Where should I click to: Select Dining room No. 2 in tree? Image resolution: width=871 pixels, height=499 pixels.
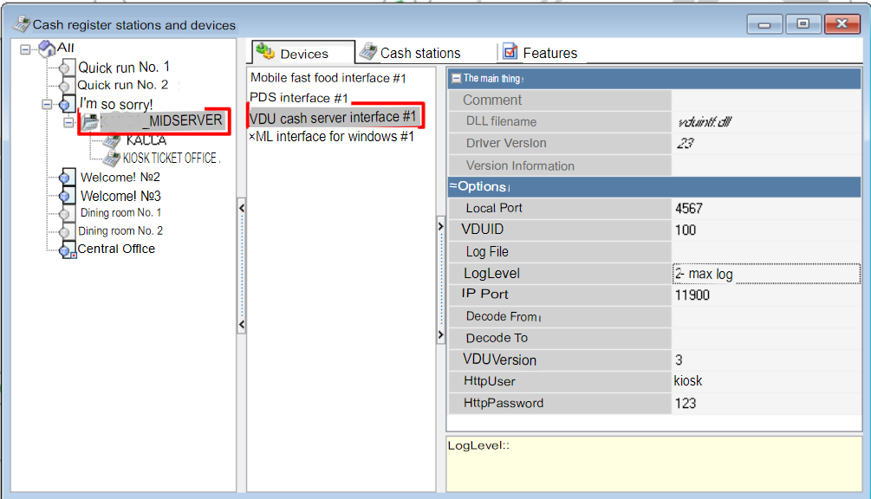[120, 231]
